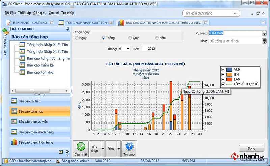Viewport: 270px width, 166px height.
Task: Click the pin icon in Báo cáo kho header
Action: point(68,29)
